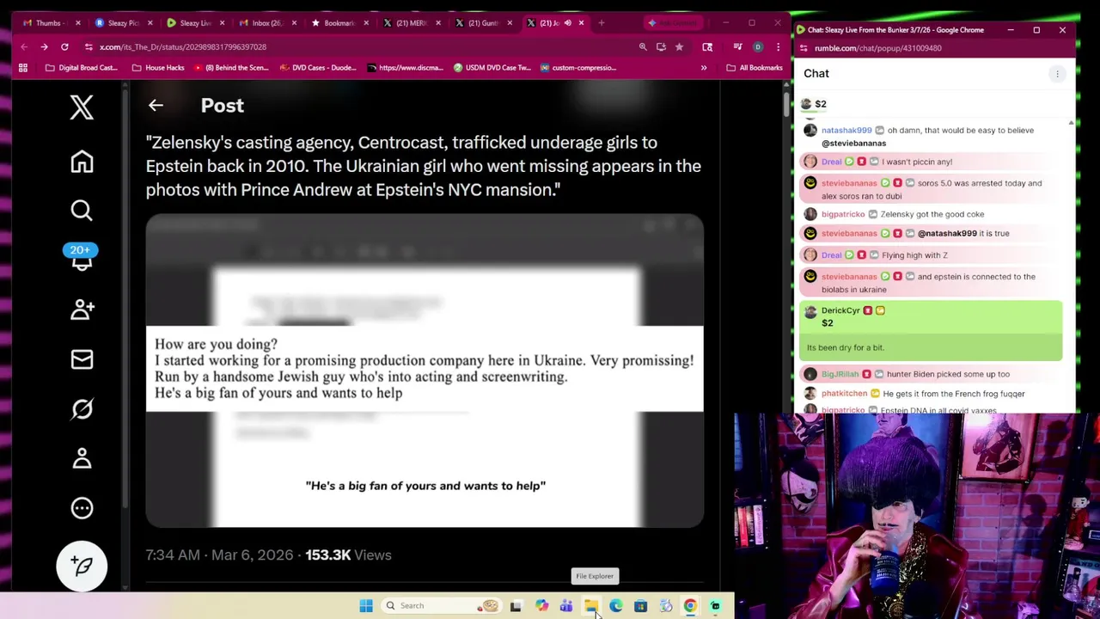Screen dimensions: 1100x619
Task: Expand the bookmarks bar overflow chevron
Action: 704,68
